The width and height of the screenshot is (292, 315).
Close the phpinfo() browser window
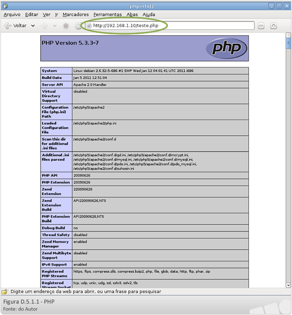(287, 6)
